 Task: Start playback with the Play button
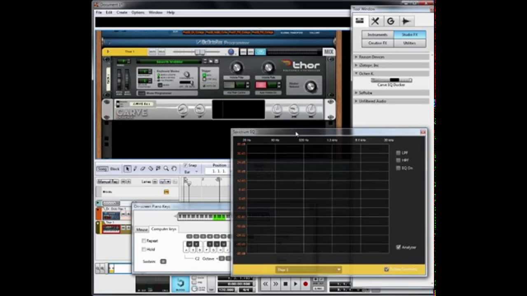point(295,284)
